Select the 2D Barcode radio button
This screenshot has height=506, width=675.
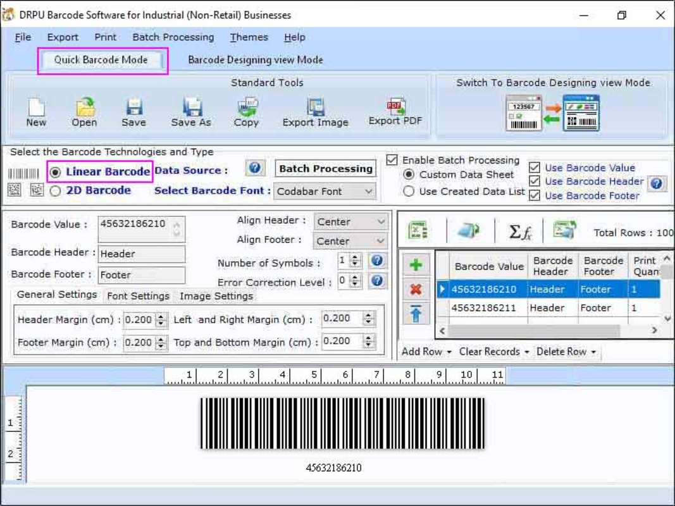(x=56, y=191)
